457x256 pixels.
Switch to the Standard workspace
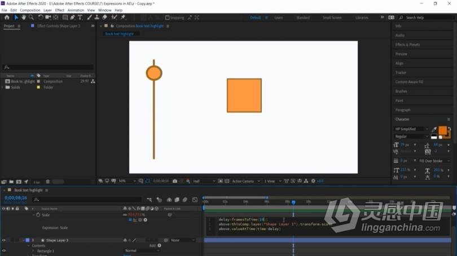click(x=303, y=18)
